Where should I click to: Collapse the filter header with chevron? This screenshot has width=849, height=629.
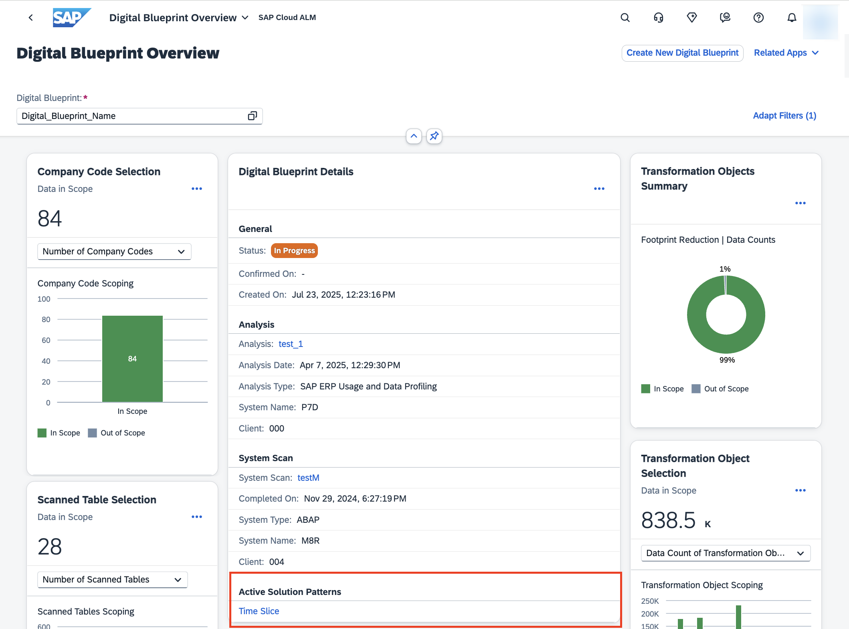[414, 136]
